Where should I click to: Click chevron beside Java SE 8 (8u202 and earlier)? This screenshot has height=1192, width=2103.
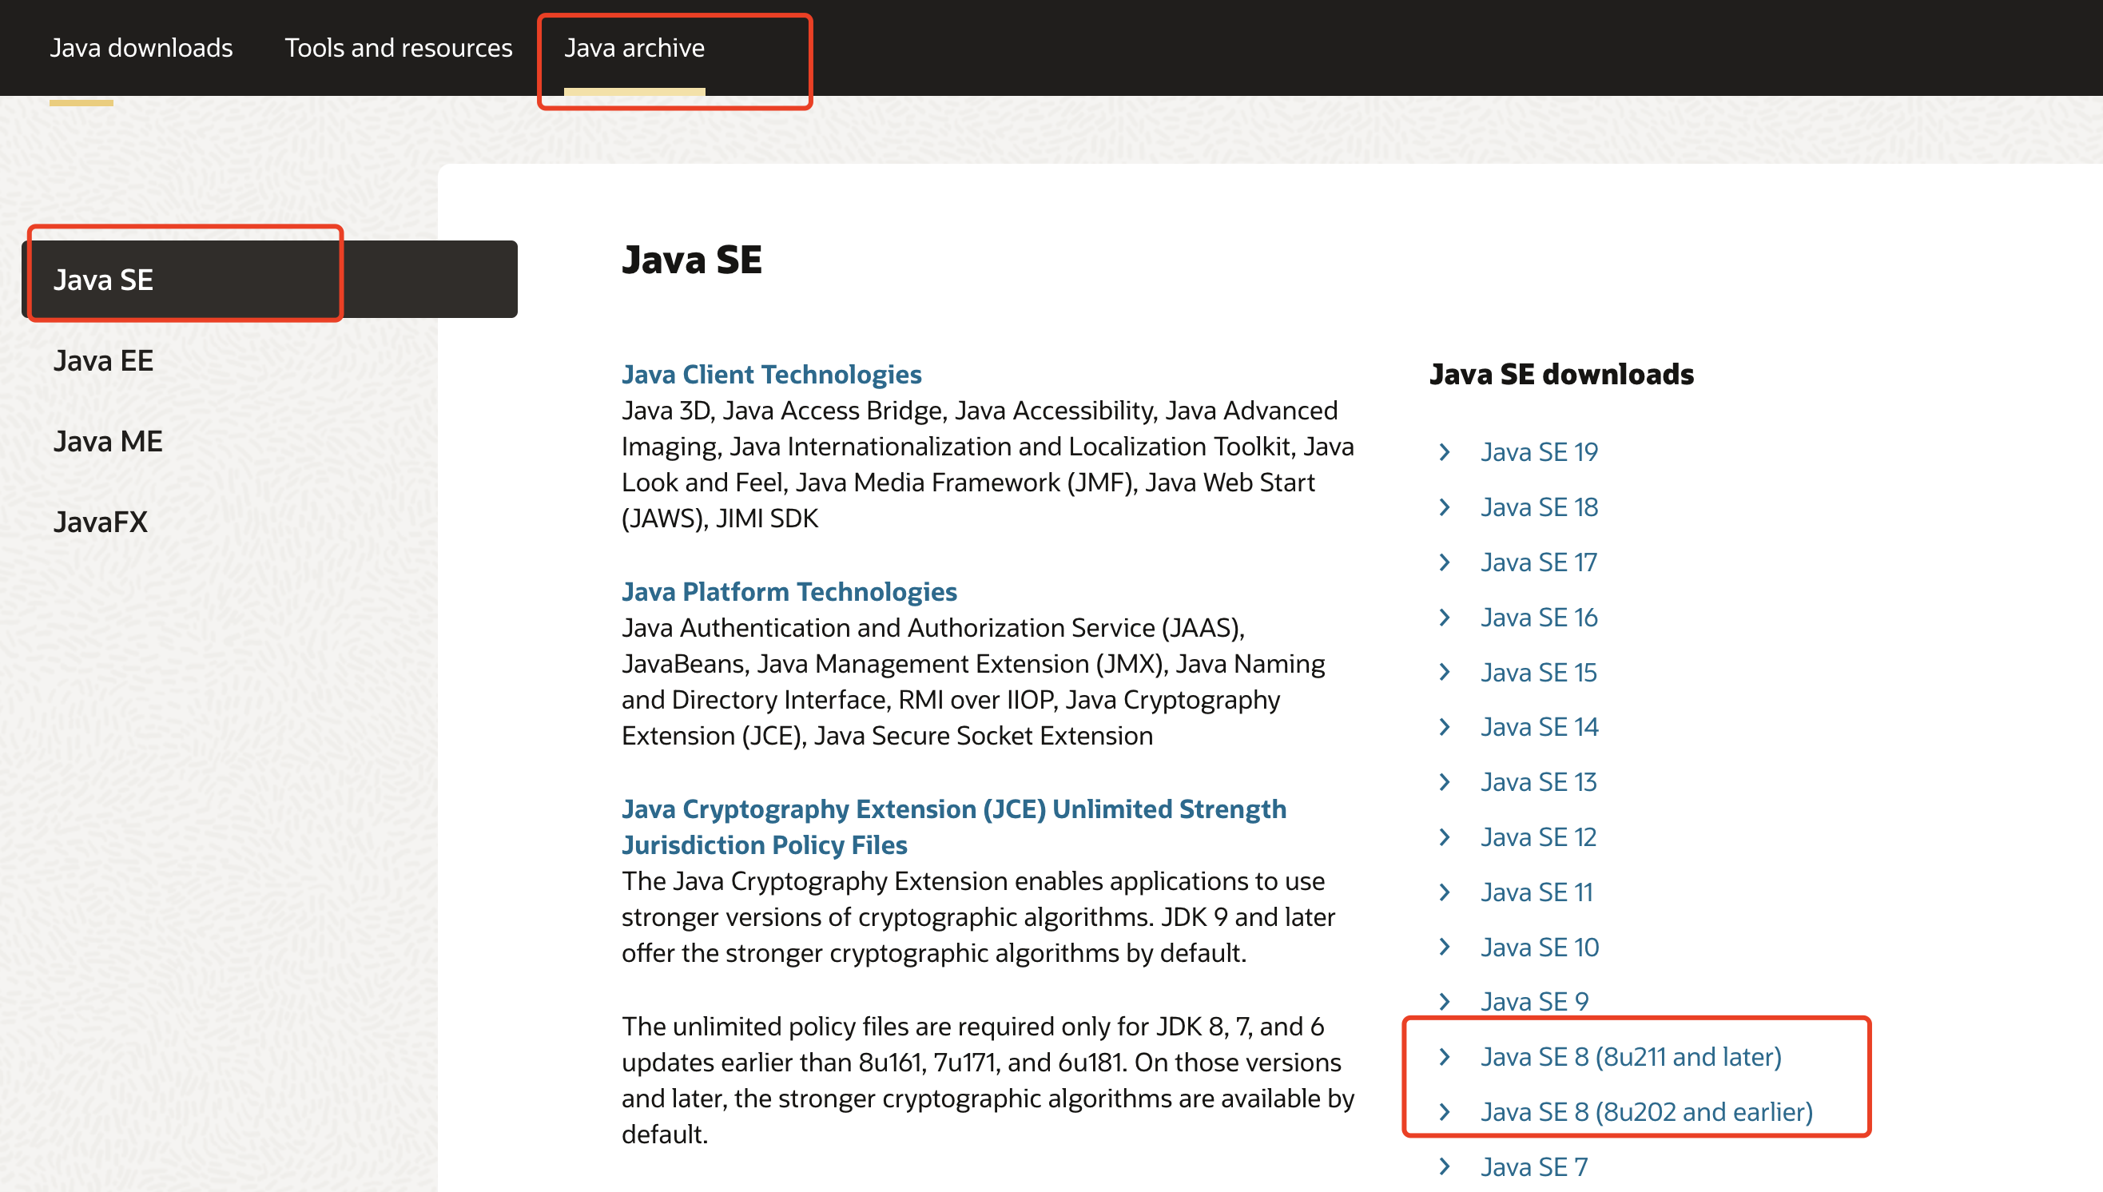coord(1445,1112)
